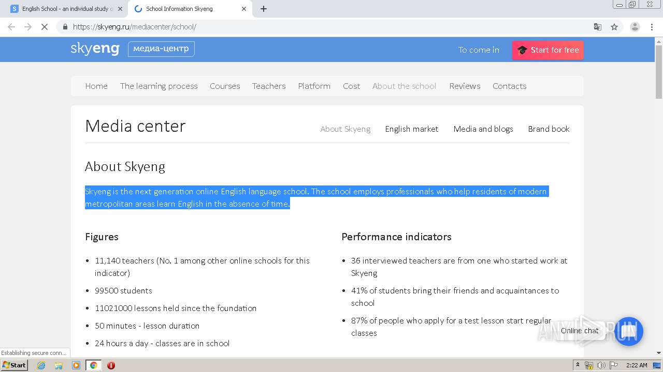Screen dimensions: 663x372
Task: Open the media player taskbar icon
Action: 76,365
